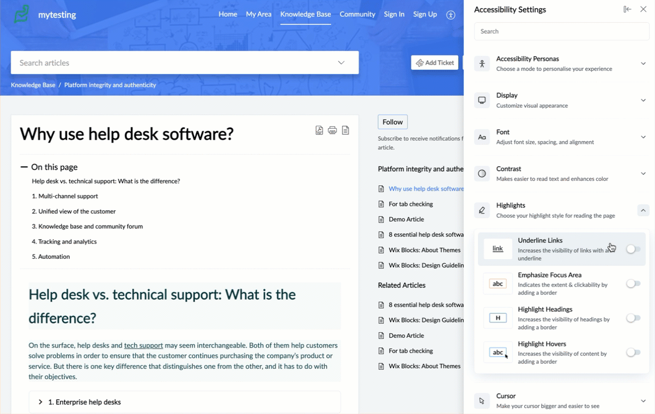Screen dimensions: 655x414
Task: Expand the Font settings section chevron
Action: 643,137
